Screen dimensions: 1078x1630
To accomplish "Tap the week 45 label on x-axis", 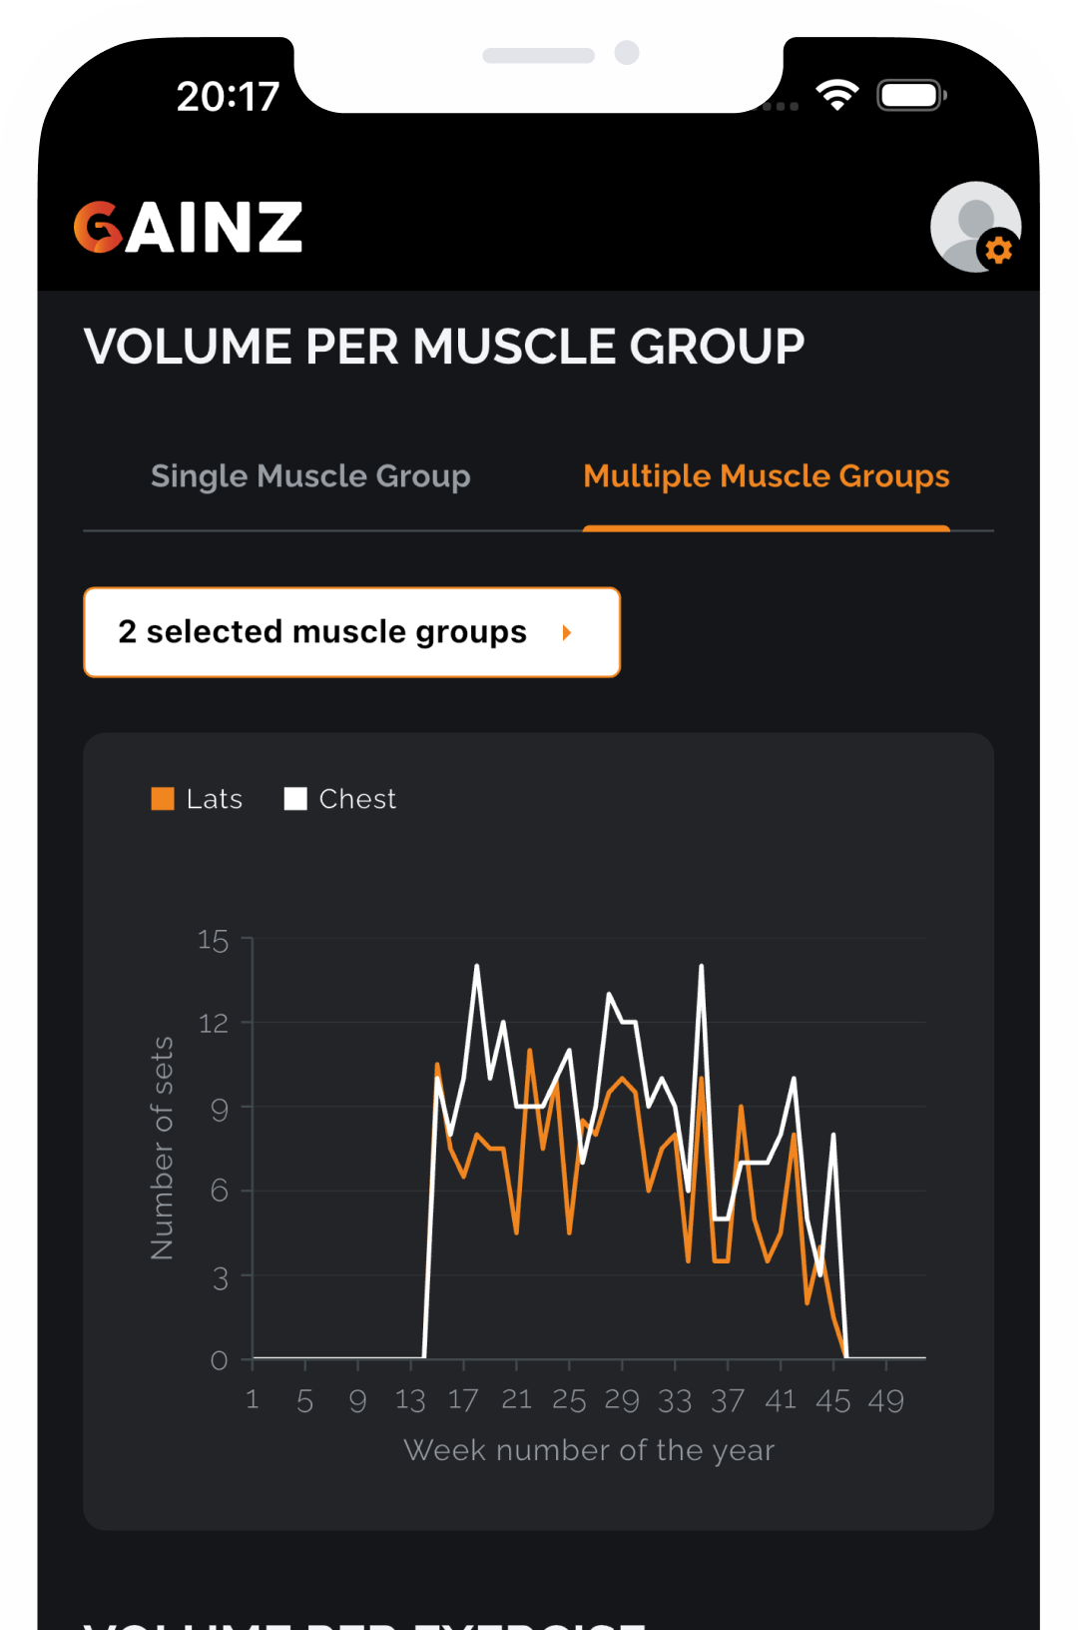I will tap(832, 1400).
